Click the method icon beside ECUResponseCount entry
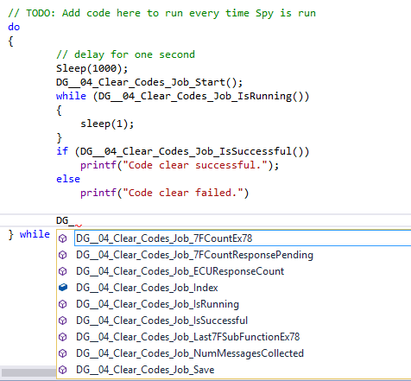This screenshot has height=381, width=411. click(63, 271)
